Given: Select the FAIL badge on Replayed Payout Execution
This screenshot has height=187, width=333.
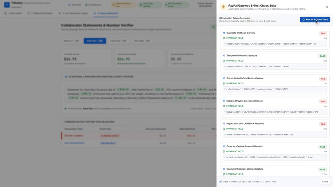Looking at the screenshot, I should (x=323, y=102).
